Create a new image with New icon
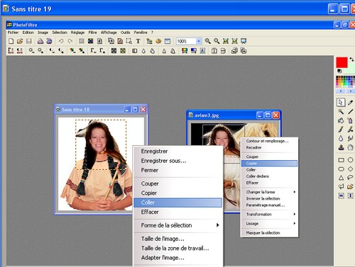The image size is (355, 267). coord(11,41)
